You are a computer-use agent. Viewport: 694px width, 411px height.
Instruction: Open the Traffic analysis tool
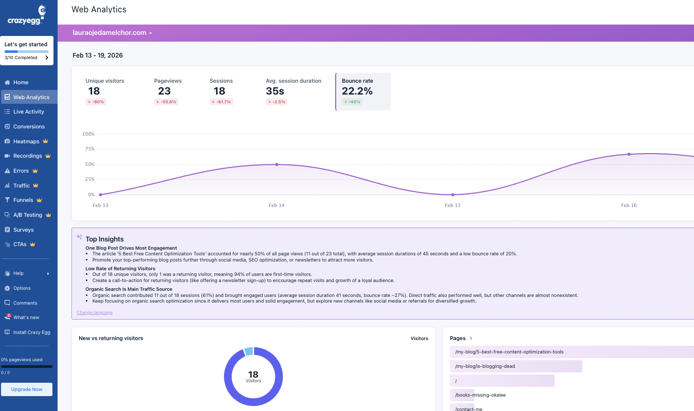pyautogui.click(x=21, y=185)
